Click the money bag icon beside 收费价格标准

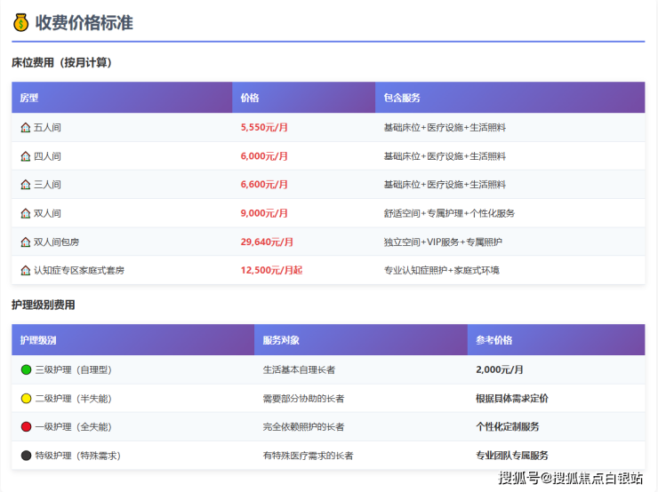coord(21,23)
